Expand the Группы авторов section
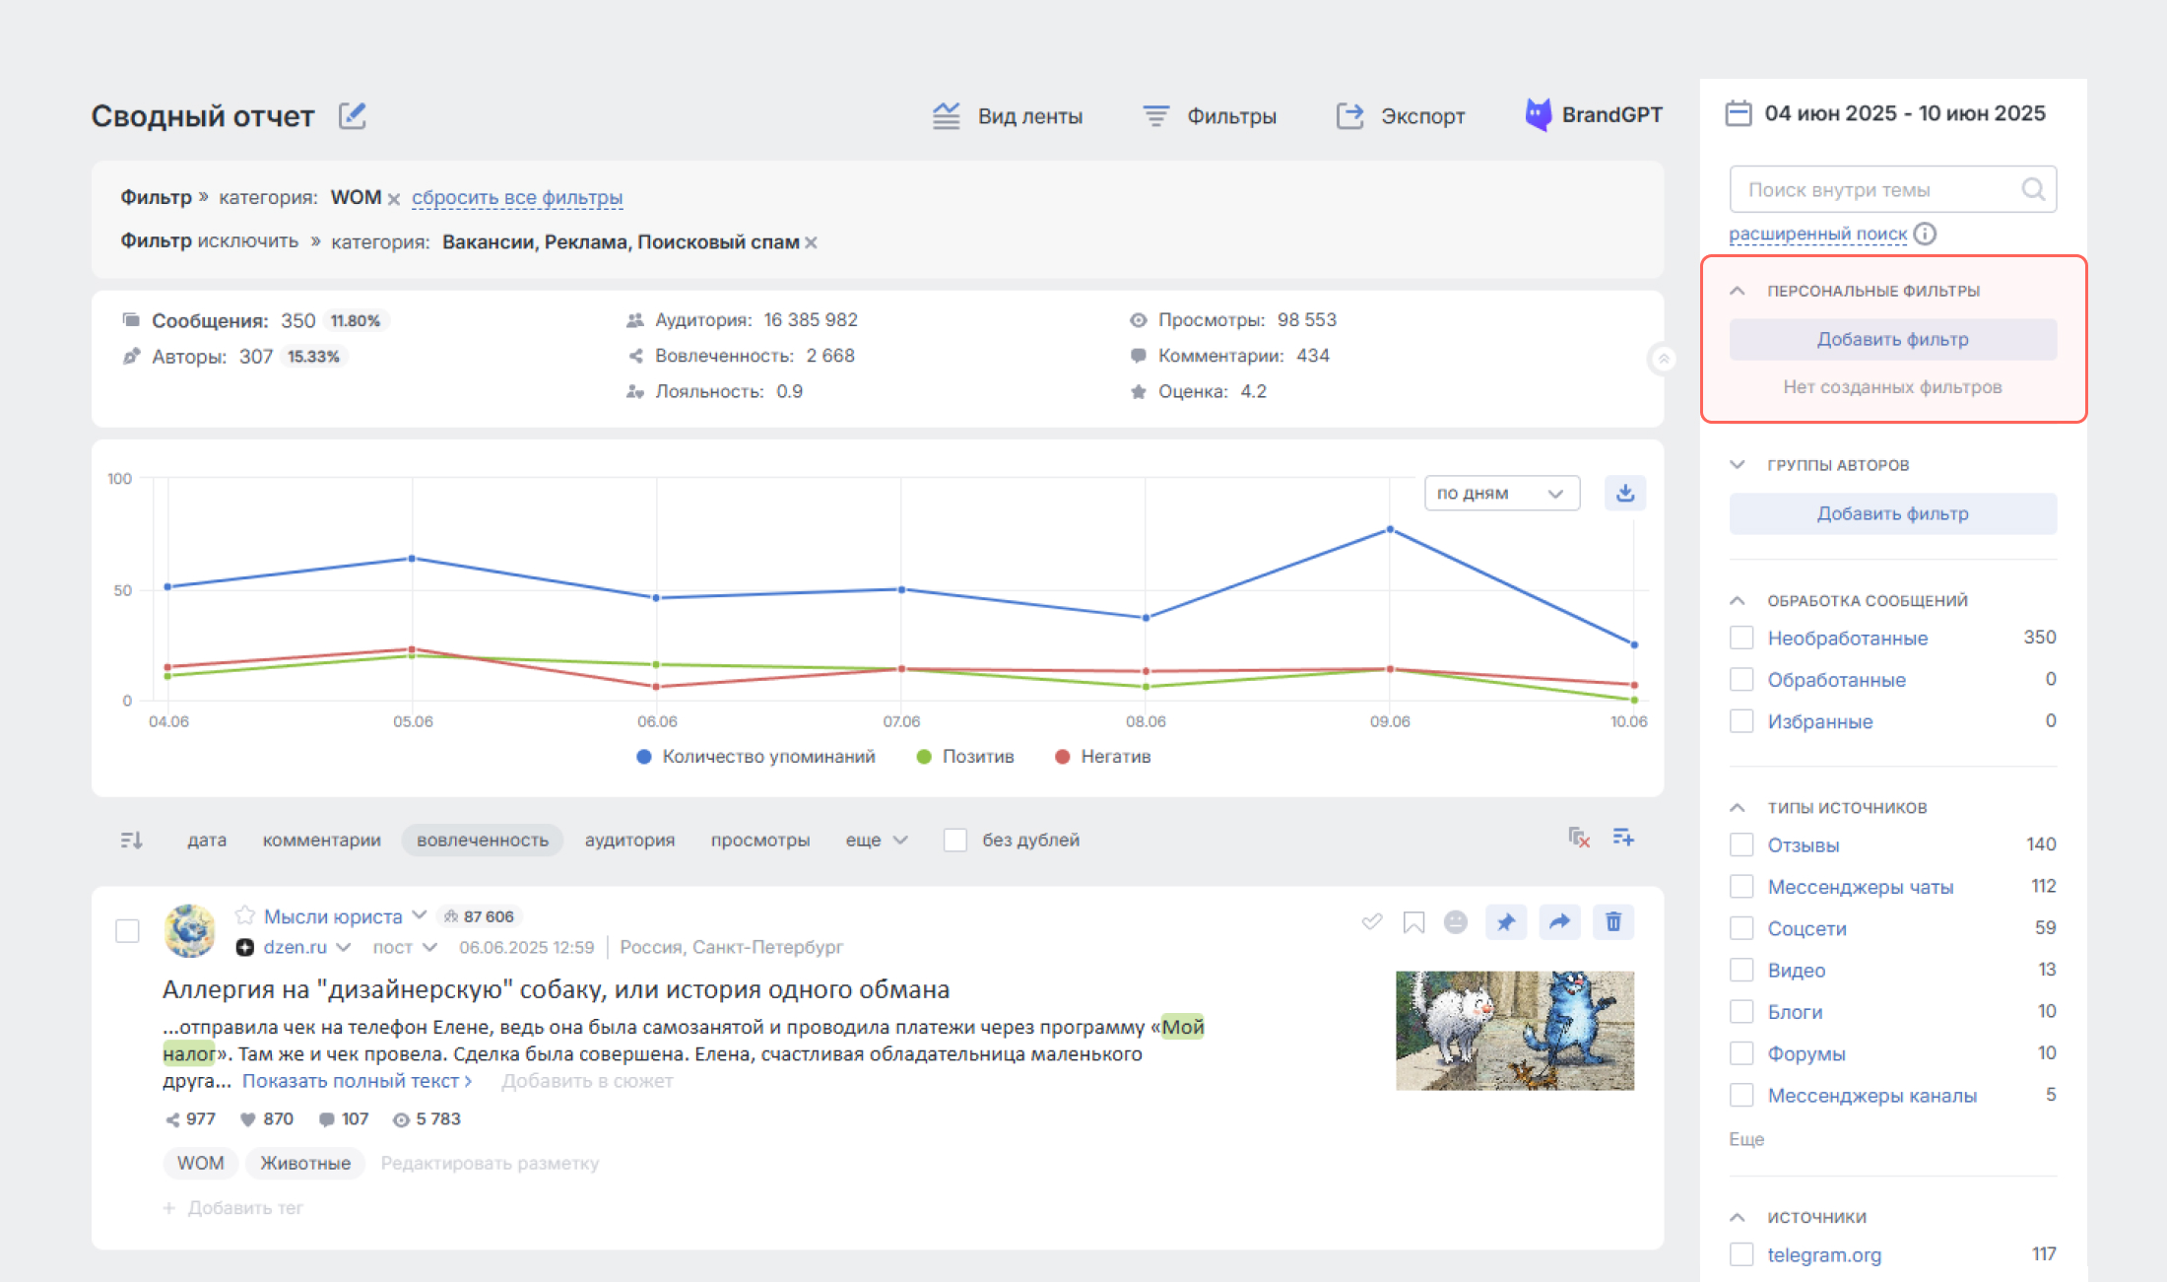 pyautogui.click(x=1738, y=464)
